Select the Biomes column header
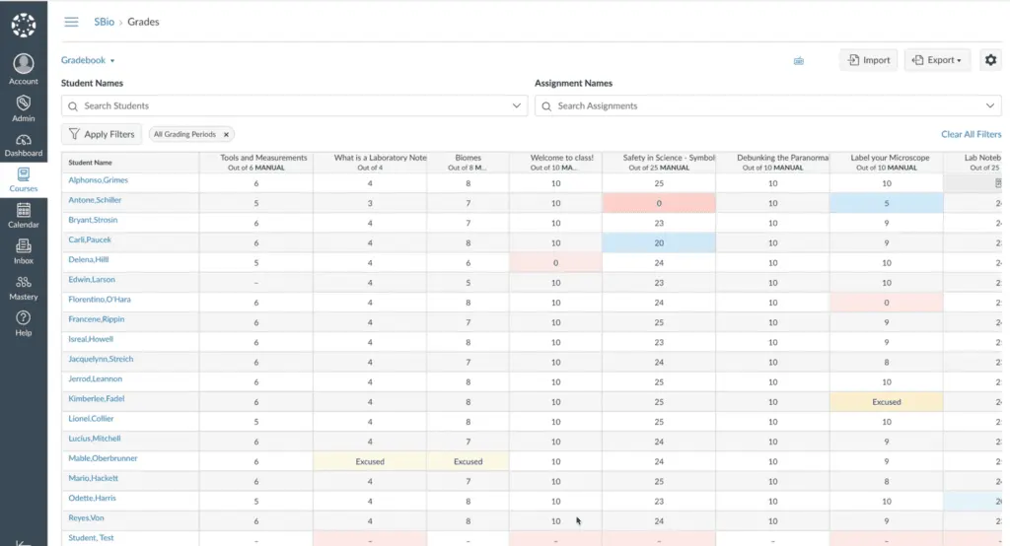 pyautogui.click(x=468, y=163)
